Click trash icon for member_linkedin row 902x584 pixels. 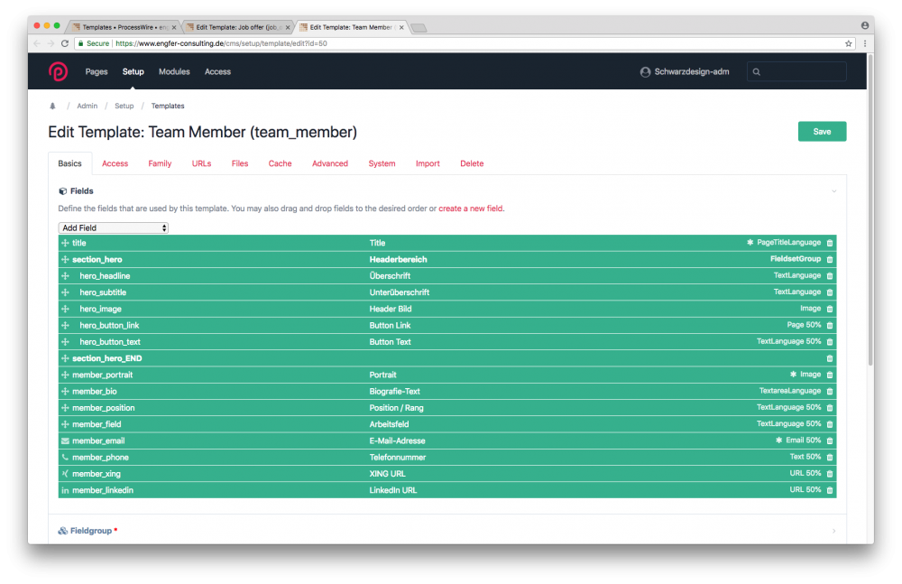[830, 490]
